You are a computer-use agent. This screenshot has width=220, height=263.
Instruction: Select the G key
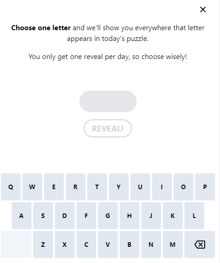click(x=108, y=216)
